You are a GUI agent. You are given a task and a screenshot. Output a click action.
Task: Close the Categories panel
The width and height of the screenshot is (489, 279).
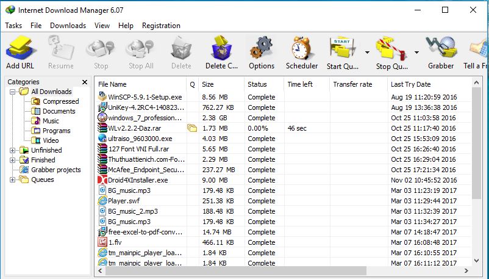coord(85,82)
